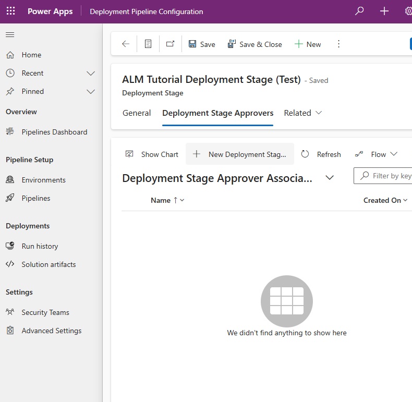Image resolution: width=412 pixels, height=402 pixels.
Task: Click Show Chart
Action: (152, 154)
